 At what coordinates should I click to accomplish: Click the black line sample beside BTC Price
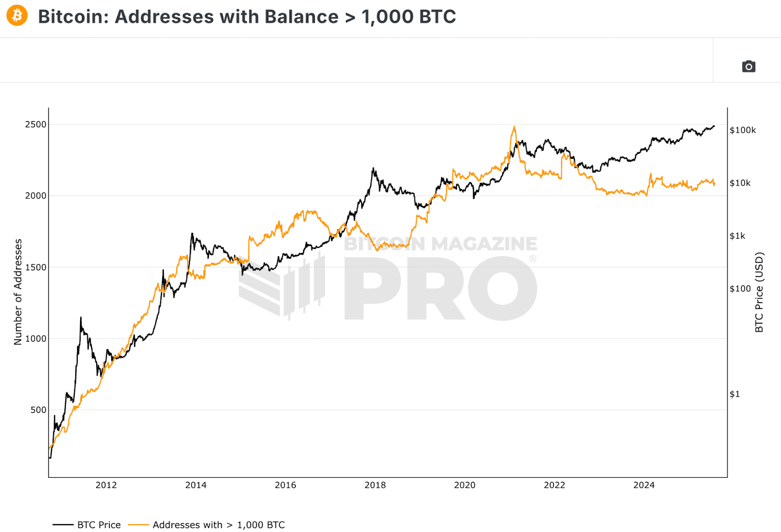click(63, 525)
